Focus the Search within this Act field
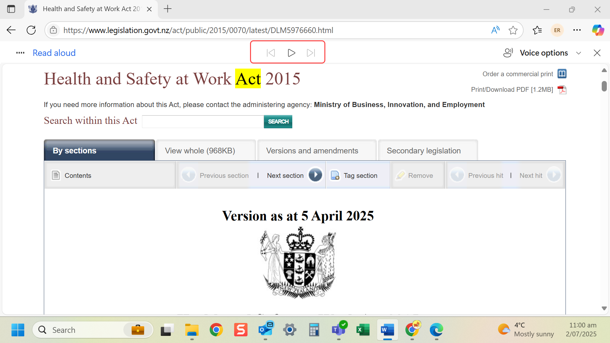This screenshot has height=343, width=610. click(x=203, y=122)
